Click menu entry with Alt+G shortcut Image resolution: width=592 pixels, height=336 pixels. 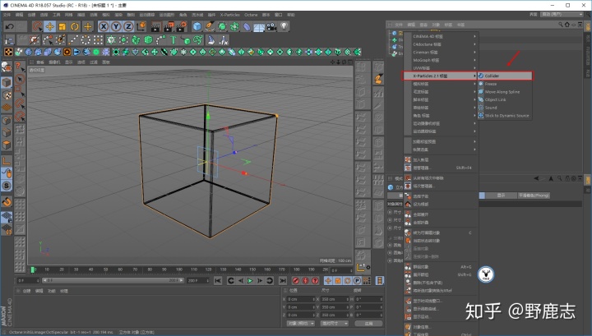tap(441, 267)
